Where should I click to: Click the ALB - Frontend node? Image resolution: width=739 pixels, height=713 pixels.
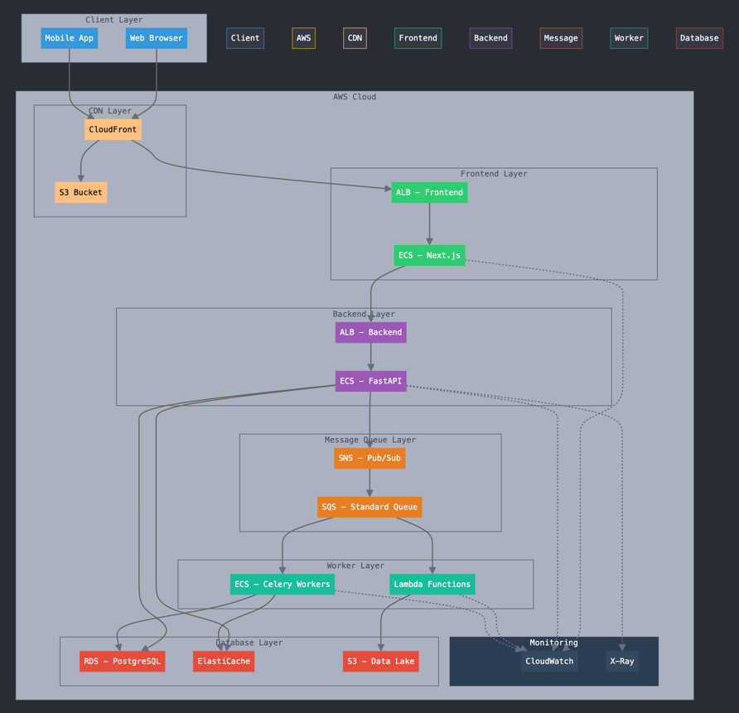coord(429,192)
